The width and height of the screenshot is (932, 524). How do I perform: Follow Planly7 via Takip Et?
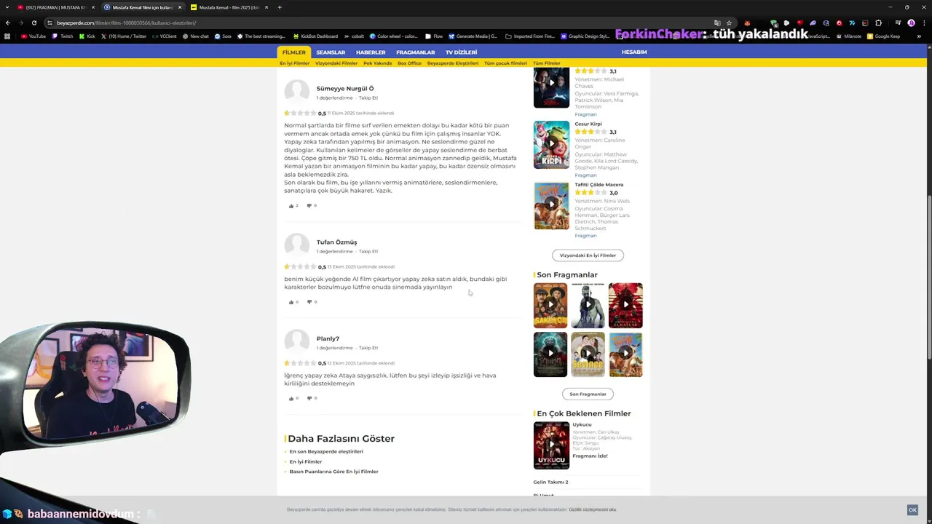pyautogui.click(x=368, y=348)
